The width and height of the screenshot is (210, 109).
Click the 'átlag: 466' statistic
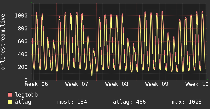[129, 102]
